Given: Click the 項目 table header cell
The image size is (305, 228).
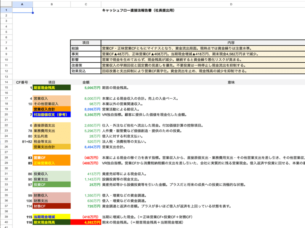Looking at the screenshot, I should tap(85, 43).
